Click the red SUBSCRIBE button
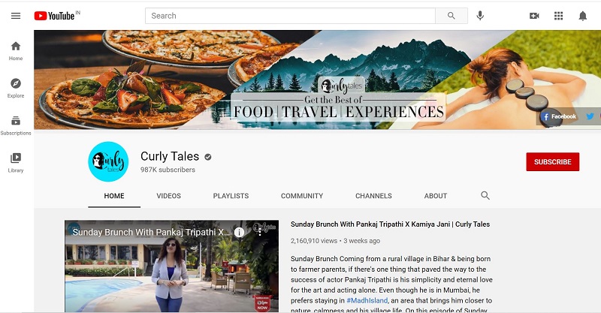The height and width of the screenshot is (313, 601). pos(553,161)
